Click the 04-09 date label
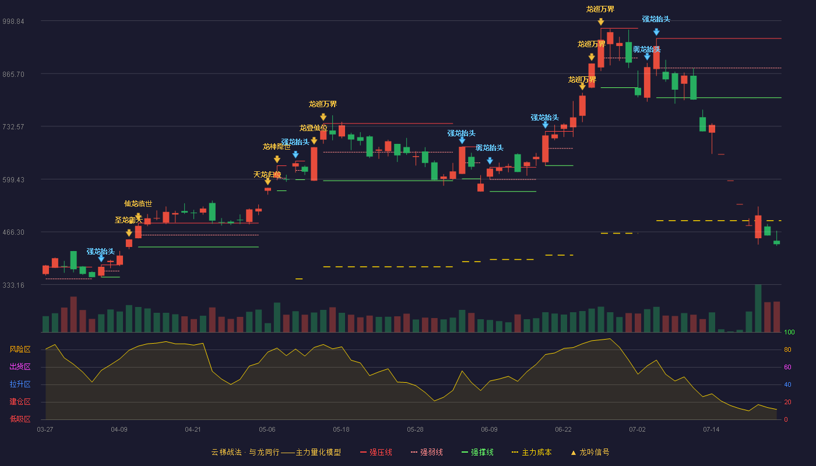This screenshot has height=466, width=816. 119,429
